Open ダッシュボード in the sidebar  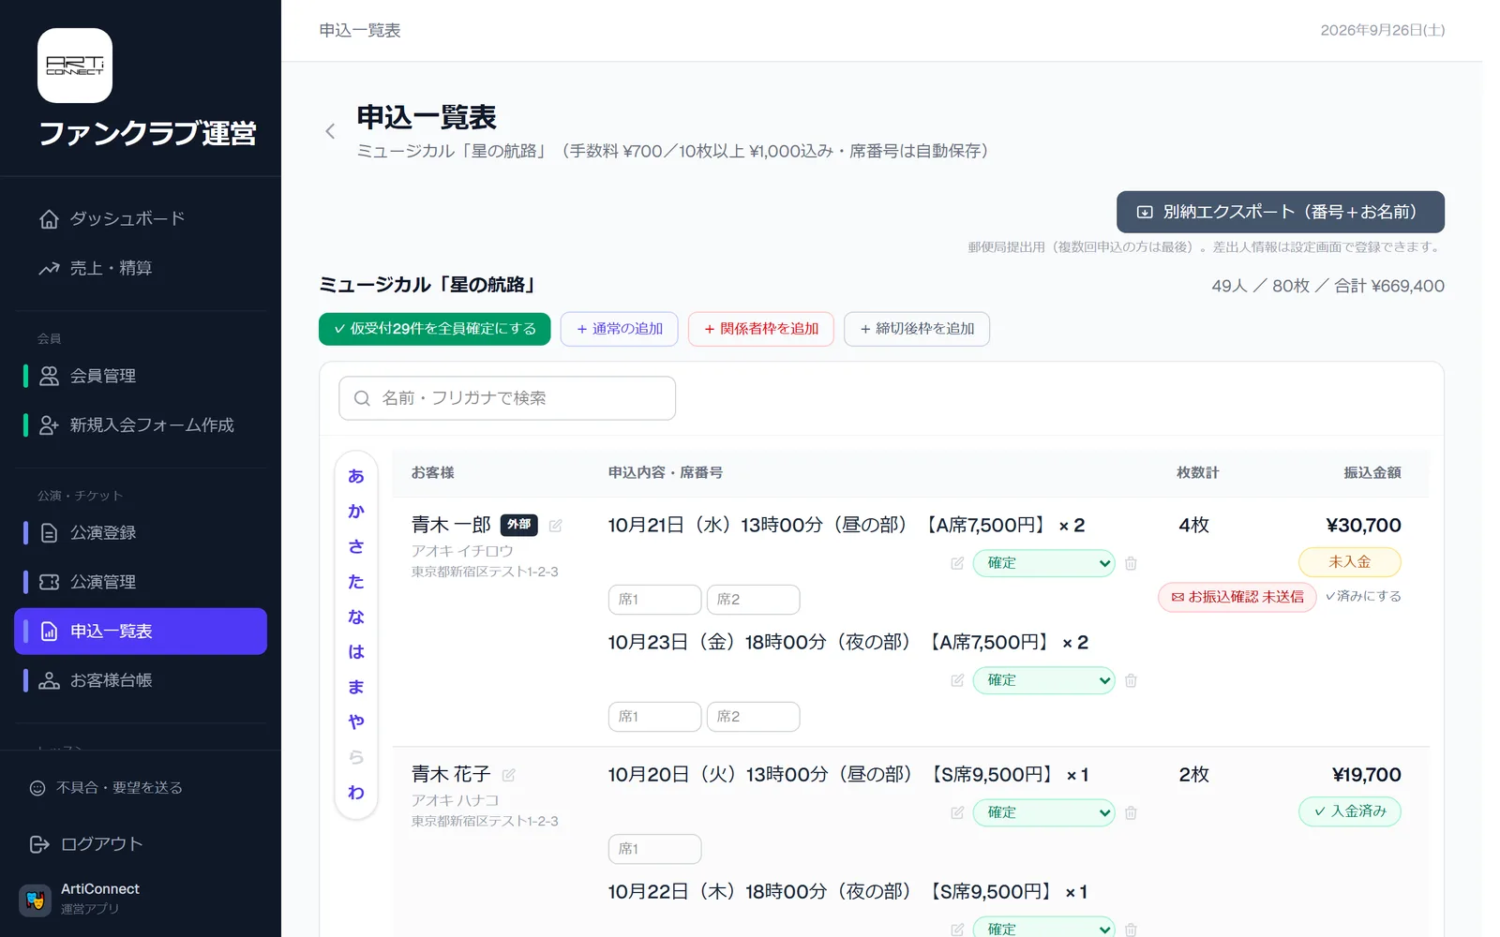click(x=141, y=218)
